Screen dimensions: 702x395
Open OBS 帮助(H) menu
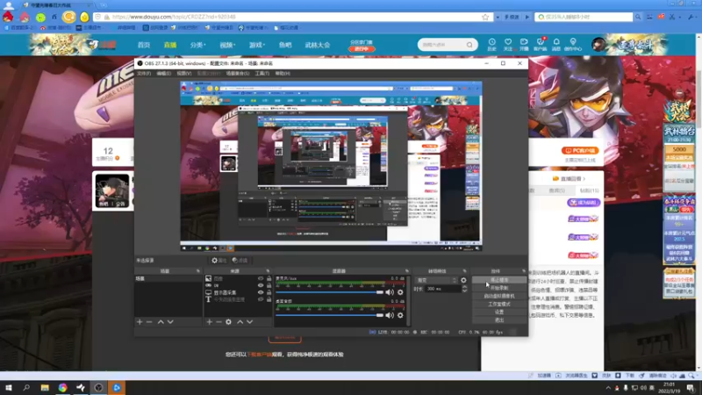(x=283, y=73)
